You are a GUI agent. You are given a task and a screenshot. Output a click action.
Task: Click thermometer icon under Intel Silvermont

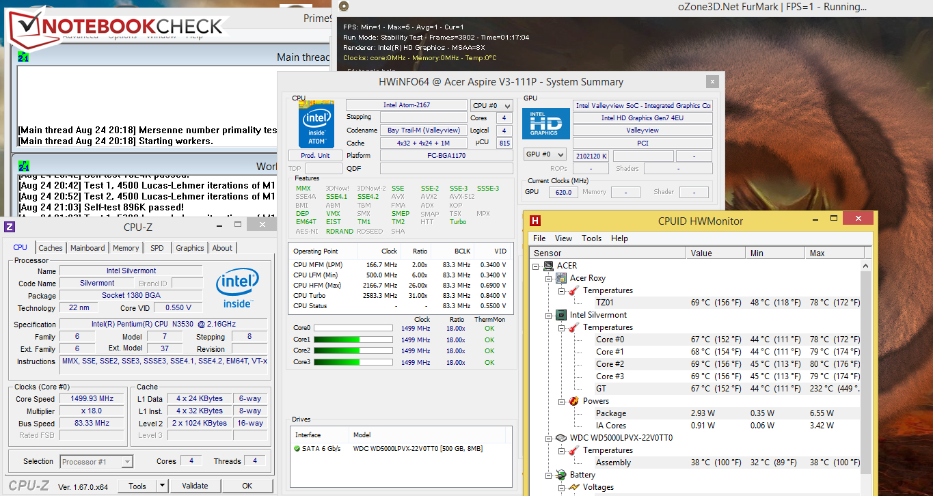pyautogui.click(x=573, y=327)
